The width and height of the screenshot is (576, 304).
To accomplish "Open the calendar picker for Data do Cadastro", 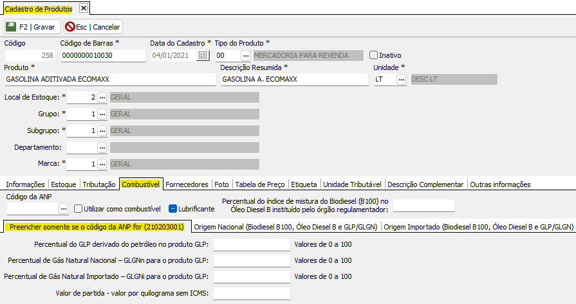I will coord(203,56).
